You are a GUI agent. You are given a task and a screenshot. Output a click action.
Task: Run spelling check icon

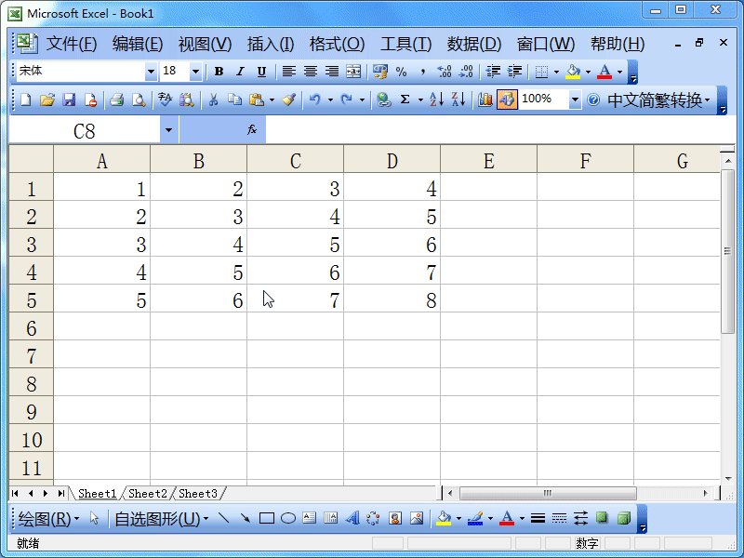165,100
